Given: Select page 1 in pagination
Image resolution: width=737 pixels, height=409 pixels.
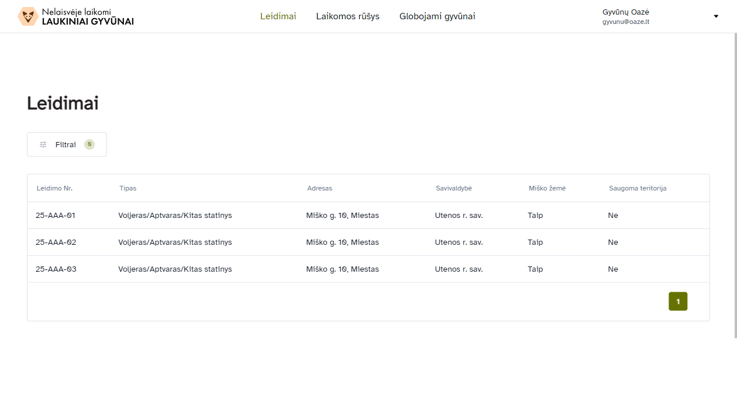Looking at the screenshot, I should click(x=678, y=301).
